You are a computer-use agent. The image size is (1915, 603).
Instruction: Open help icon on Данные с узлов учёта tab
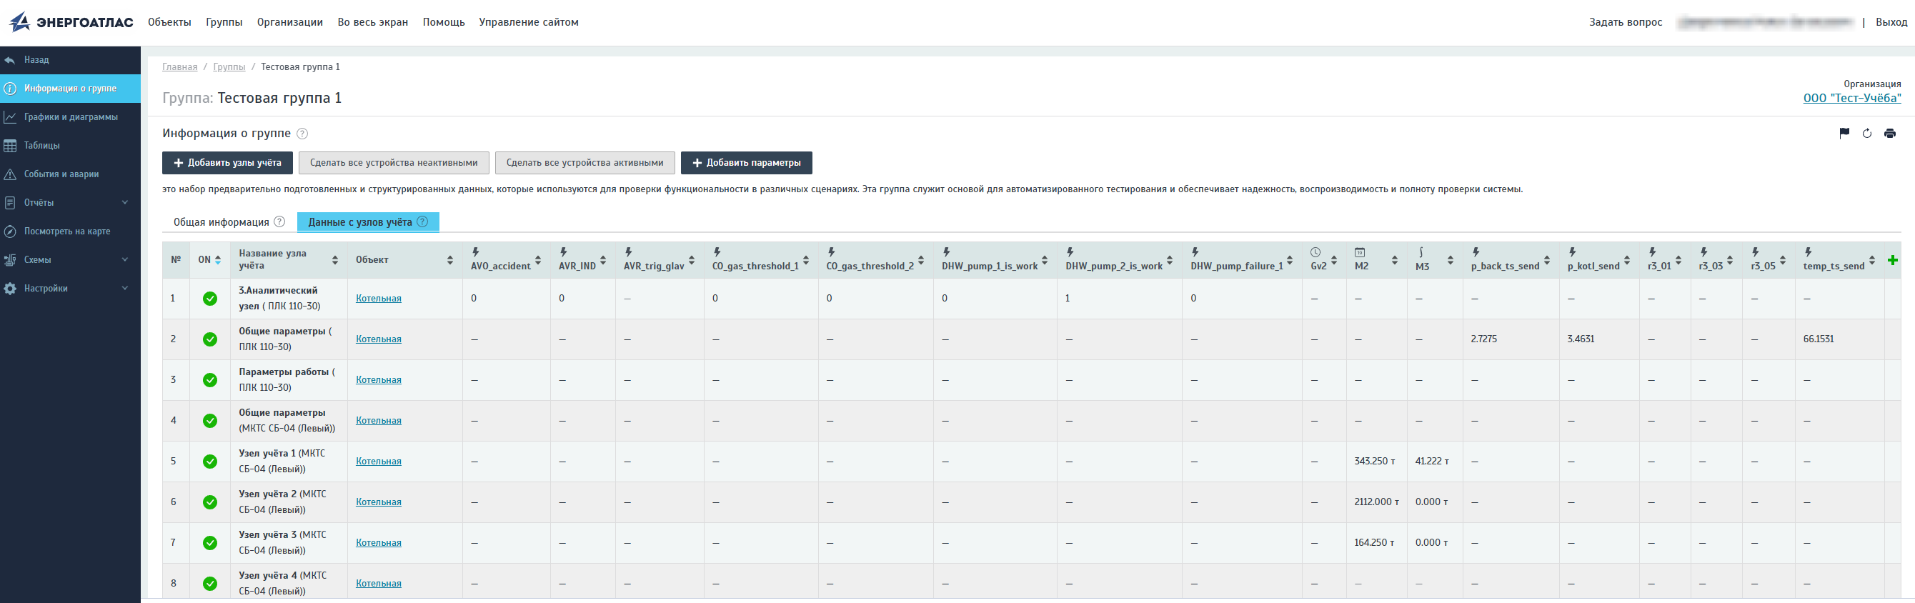tap(422, 221)
